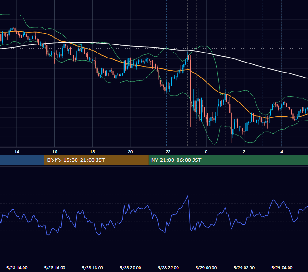Click the hour label 18 on price chart axis

(92, 152)
